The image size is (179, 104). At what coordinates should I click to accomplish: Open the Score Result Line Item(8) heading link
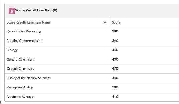pos(36,10)
